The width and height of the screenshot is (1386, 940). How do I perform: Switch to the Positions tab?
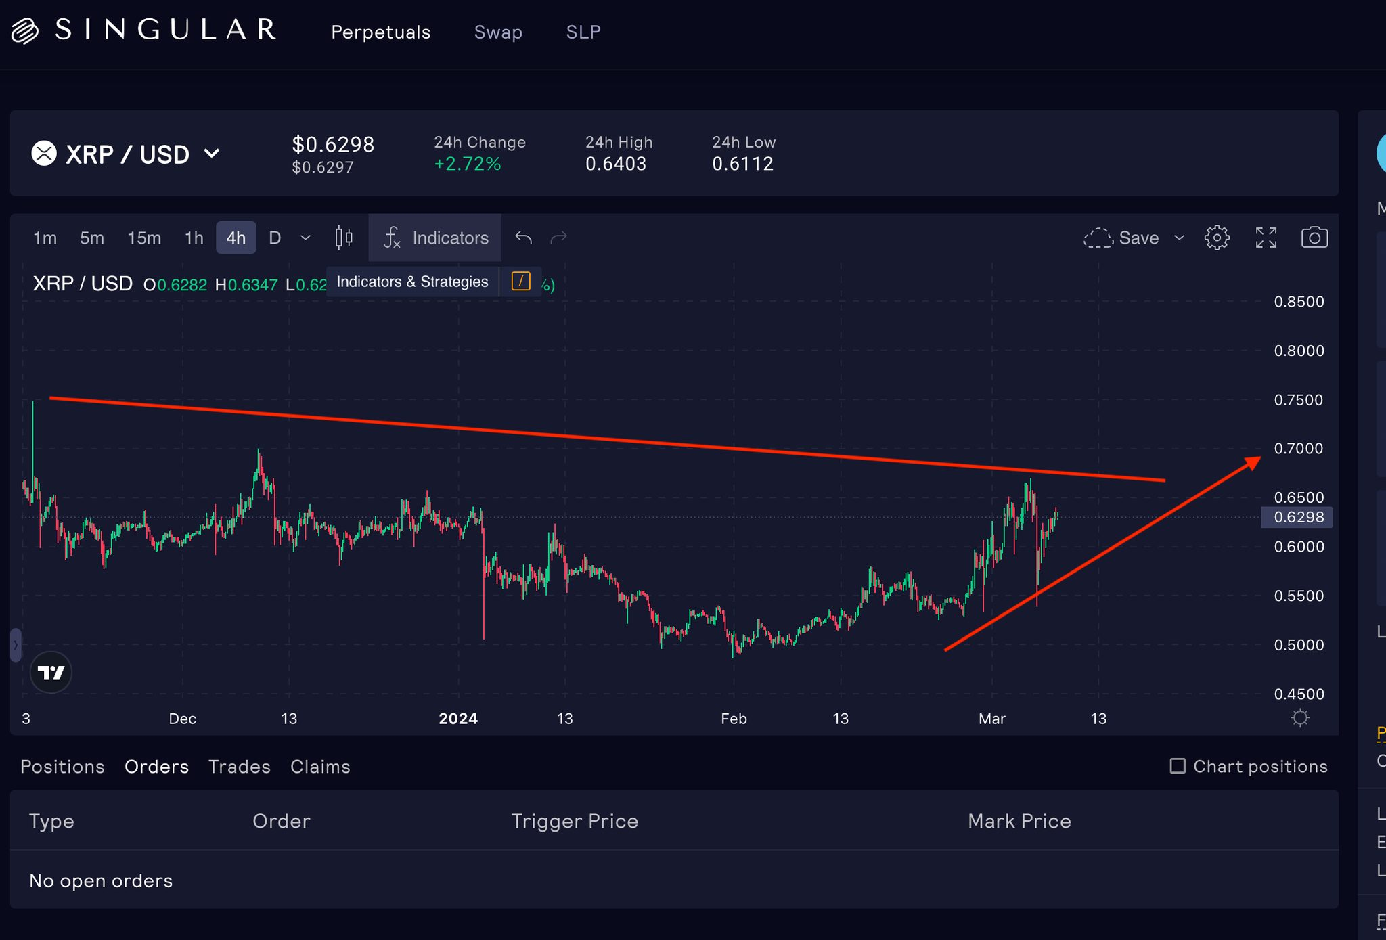[62, 767]
